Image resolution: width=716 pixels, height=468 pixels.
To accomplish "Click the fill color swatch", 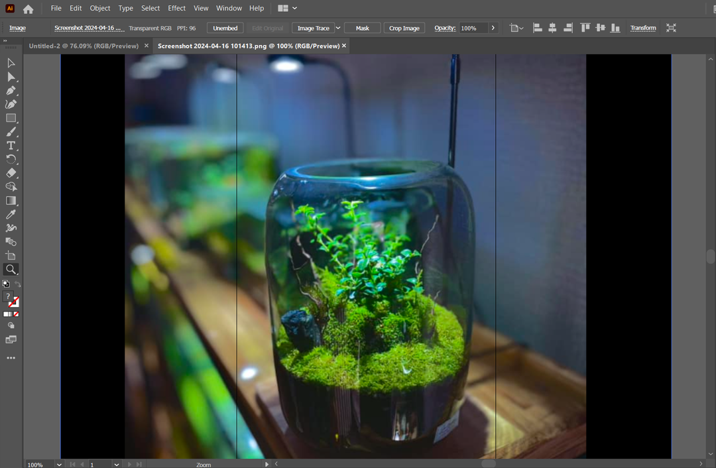I will tap(8, 297).
